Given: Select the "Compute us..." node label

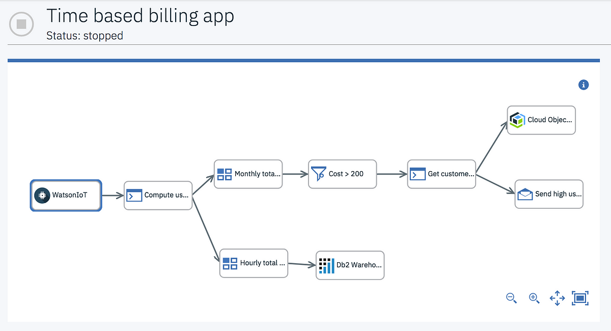Looking at the screenshot, I should click(166, 195).
